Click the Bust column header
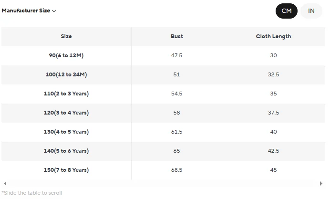 (177, 36)
